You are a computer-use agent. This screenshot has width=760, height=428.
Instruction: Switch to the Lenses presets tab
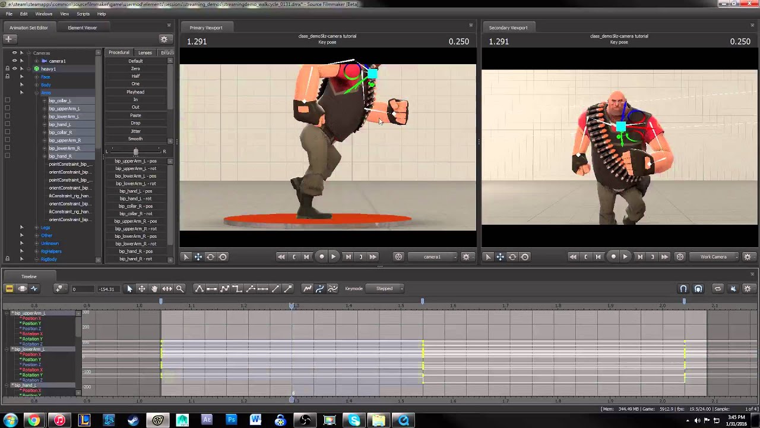(145, 52)
